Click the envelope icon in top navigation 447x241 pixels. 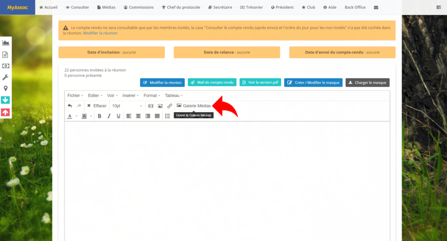tap(376, 7)
